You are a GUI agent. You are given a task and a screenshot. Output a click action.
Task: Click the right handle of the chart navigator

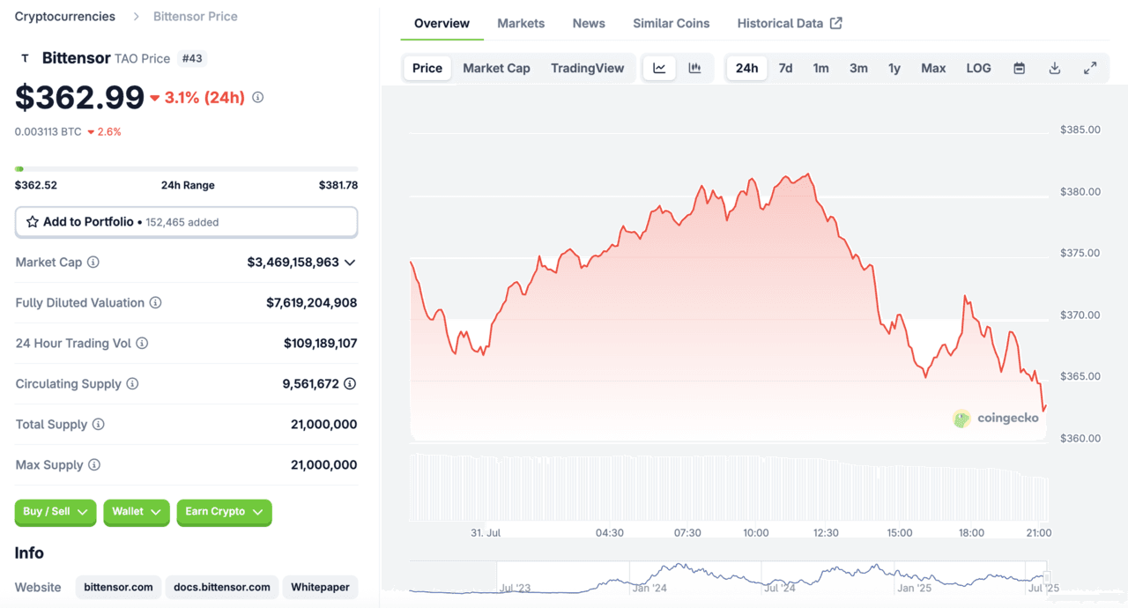point(1046,576)
